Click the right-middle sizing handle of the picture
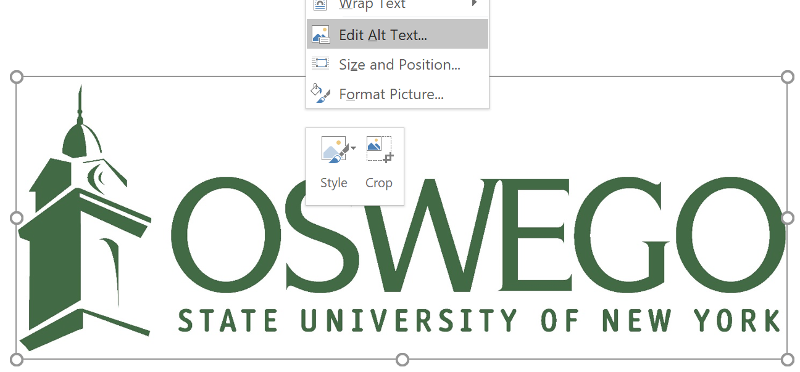Image resolution: width=800 pixels, height=372 pixels. coord(787,218)
